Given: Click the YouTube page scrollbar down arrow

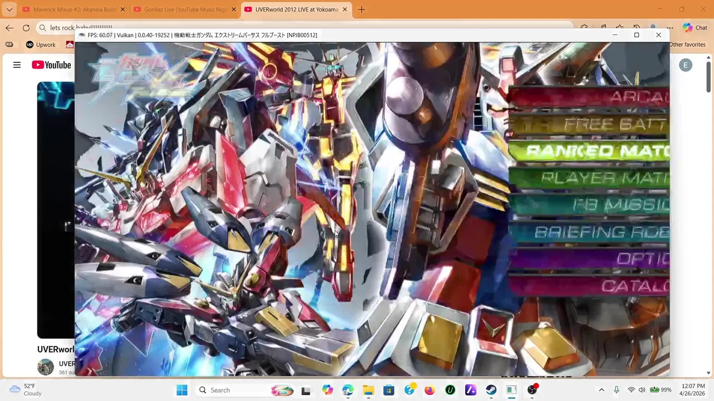Looking at the screenshot, I should 709,373.
